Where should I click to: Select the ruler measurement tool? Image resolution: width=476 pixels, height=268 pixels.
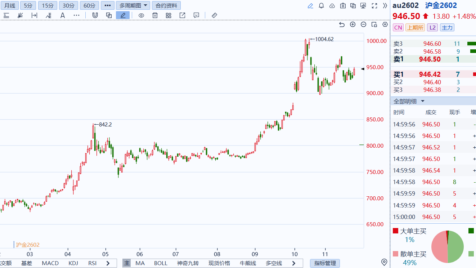pyautogui.click(x=214, y=15)
